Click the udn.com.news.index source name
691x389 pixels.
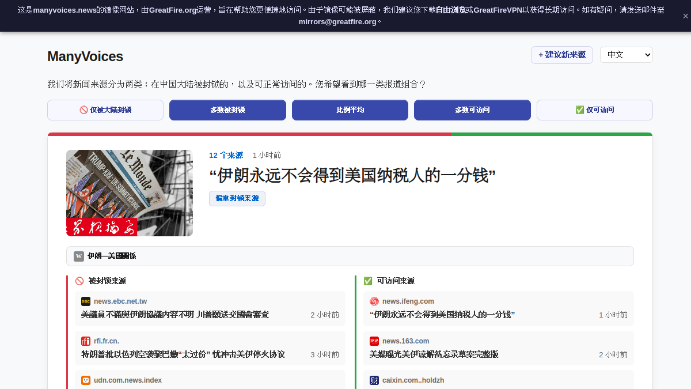point(128,380)
